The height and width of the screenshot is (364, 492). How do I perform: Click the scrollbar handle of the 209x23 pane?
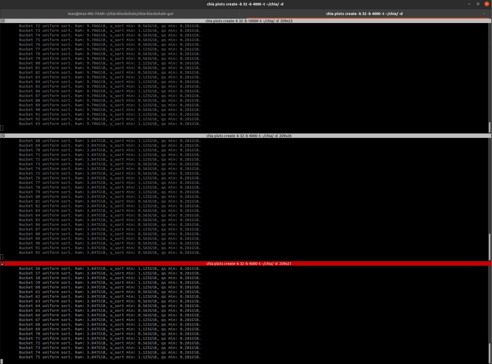tap(489, 127)
